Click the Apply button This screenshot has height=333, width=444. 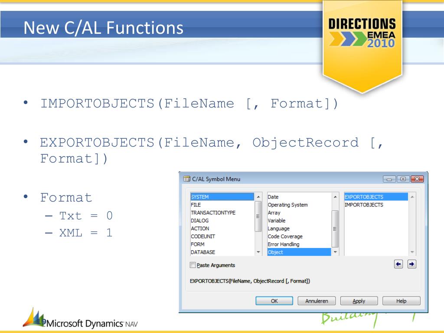[359, 301]
